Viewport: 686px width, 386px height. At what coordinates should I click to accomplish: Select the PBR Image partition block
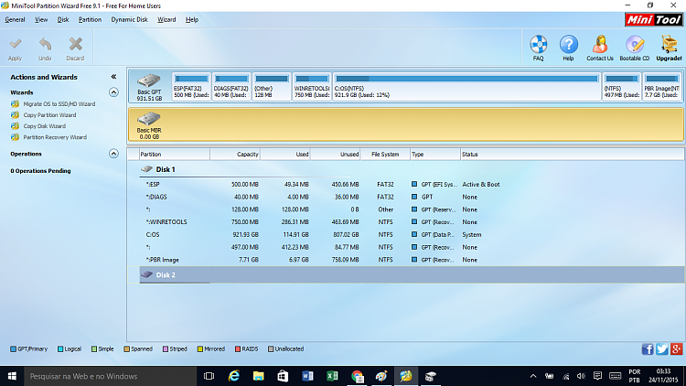coord(662,87)
